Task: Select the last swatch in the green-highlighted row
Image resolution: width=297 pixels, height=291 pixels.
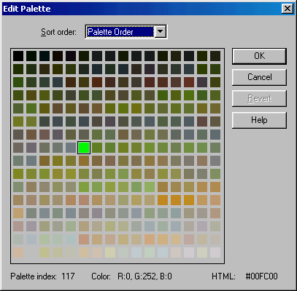Action: click(215, 148)
